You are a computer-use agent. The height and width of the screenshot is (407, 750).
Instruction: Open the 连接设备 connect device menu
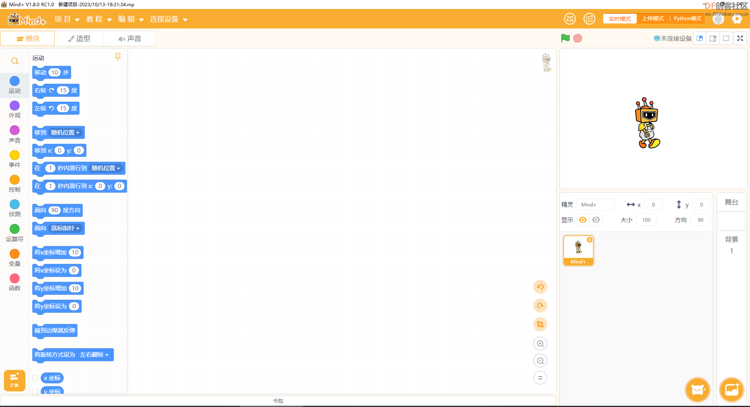(169, 19)
